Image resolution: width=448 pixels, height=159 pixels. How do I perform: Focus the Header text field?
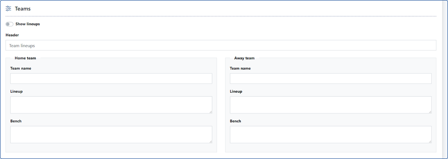point(221,45)
